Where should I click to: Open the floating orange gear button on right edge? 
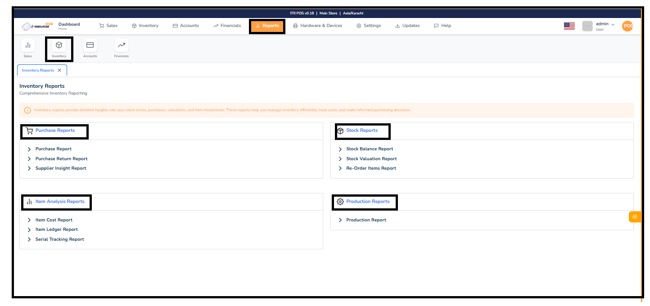tap(635, 216)
